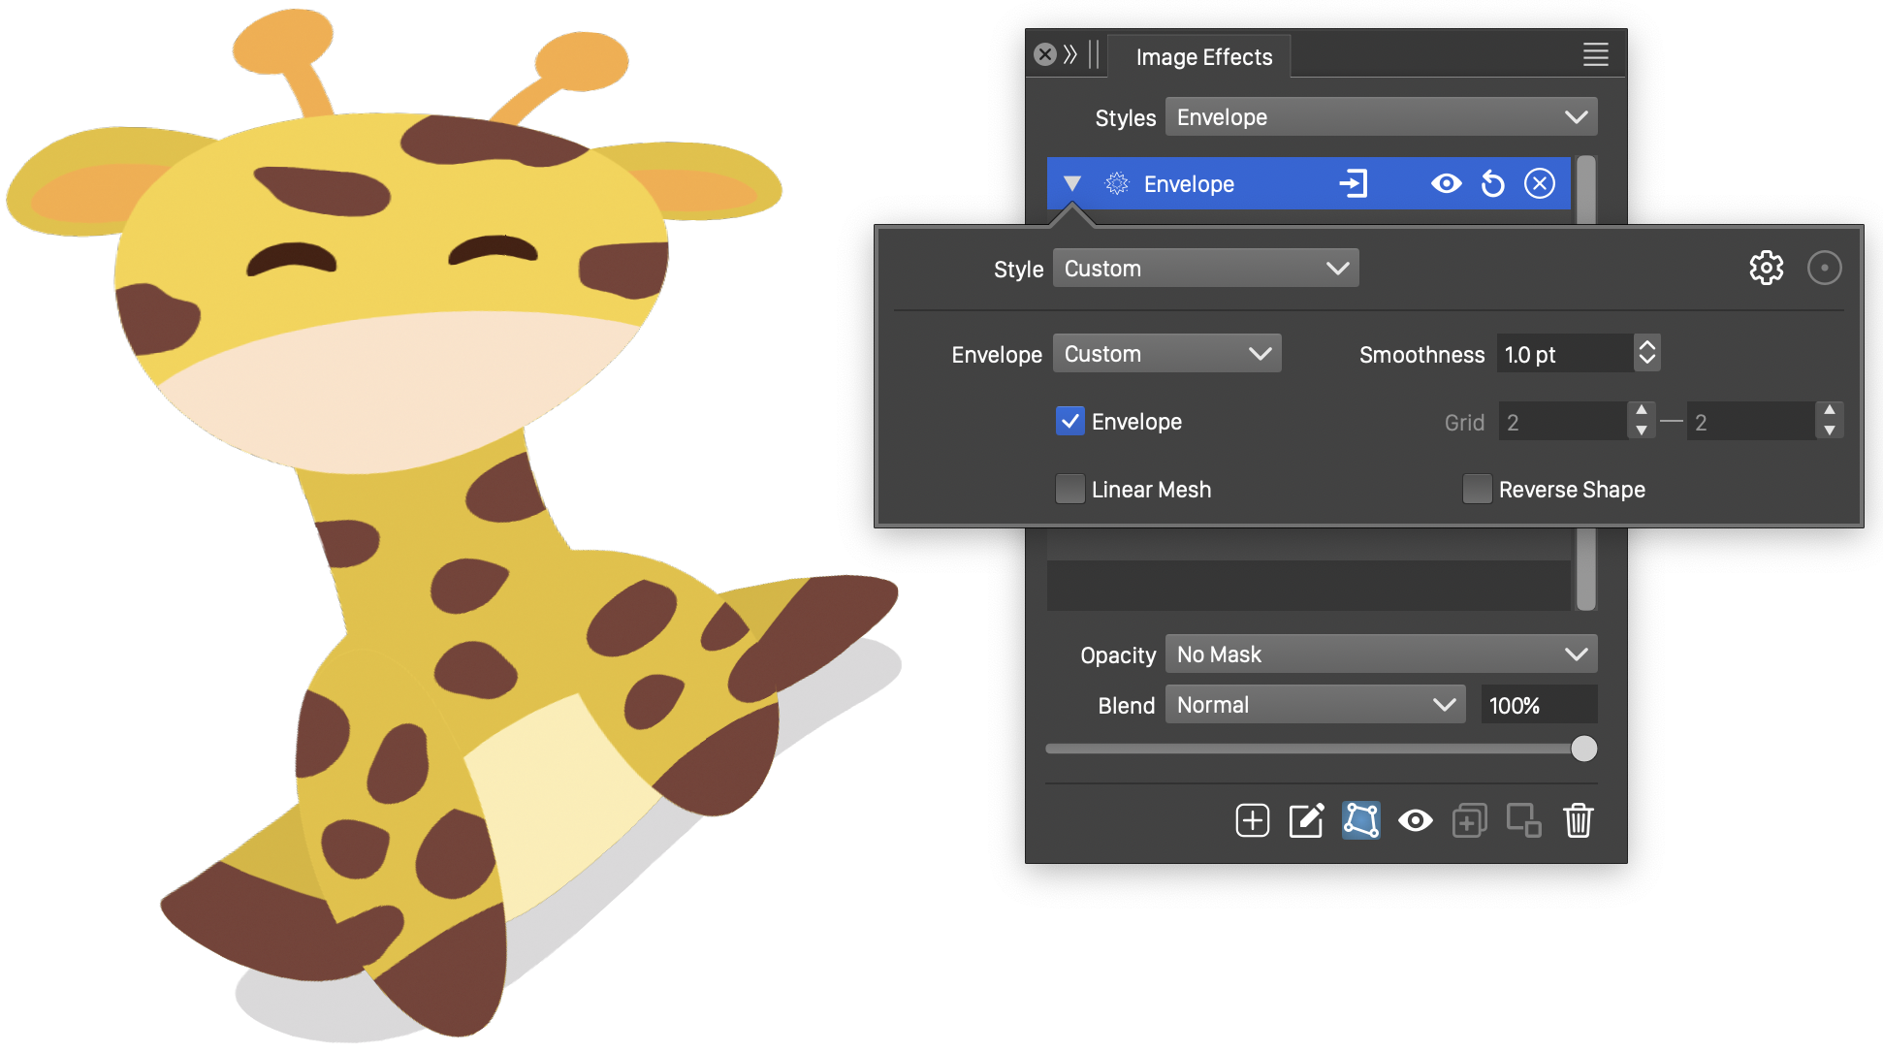Screen dimensions: 1883x1053
Task: Open the Image Effects panel hamburger menu
Action: click(1595, 55)
